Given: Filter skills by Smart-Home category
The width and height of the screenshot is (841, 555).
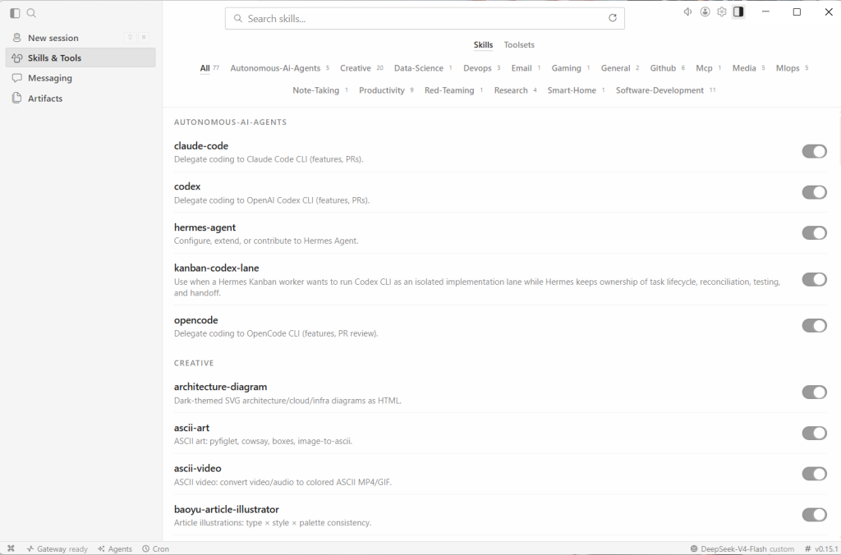Looking at the screenshot, I should click(576, 90).
